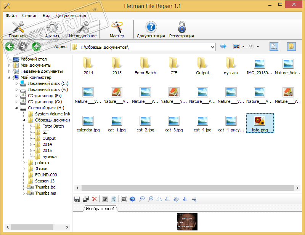Image resolution: width=305 pixels, height=235 pixels.
Task: Expand the Языки tree folder
Action: pyautogui.click(x=24, y=169)
